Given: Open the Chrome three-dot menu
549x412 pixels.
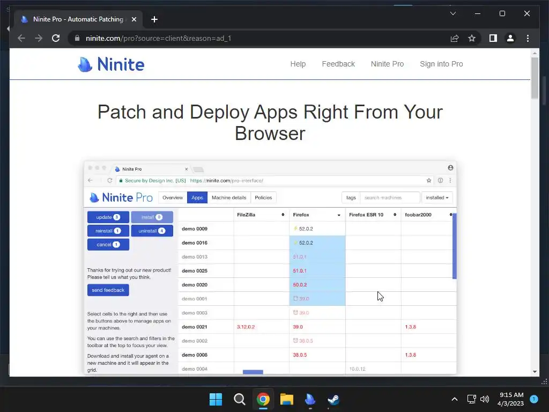Looking at the screenshot, I should point(528,38).
